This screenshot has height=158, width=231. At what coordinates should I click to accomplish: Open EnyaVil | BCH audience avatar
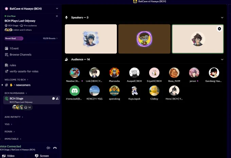154,73
